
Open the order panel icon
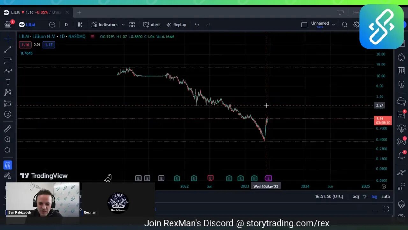click(x=401, y=173)
